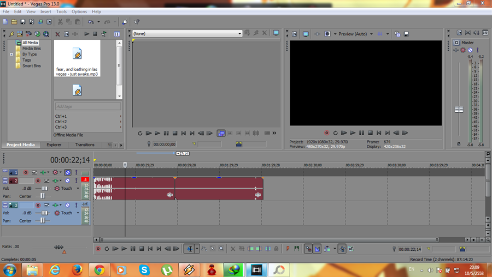
Task: Start preview of the selected media file
Action: point(87,34)
